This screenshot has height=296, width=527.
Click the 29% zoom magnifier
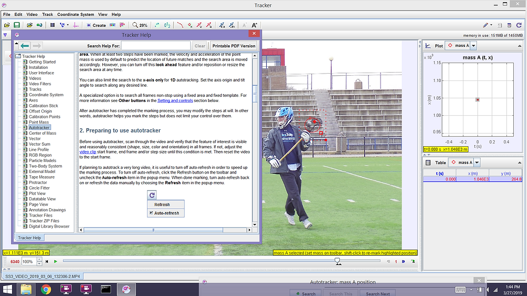tap(140, 25)
